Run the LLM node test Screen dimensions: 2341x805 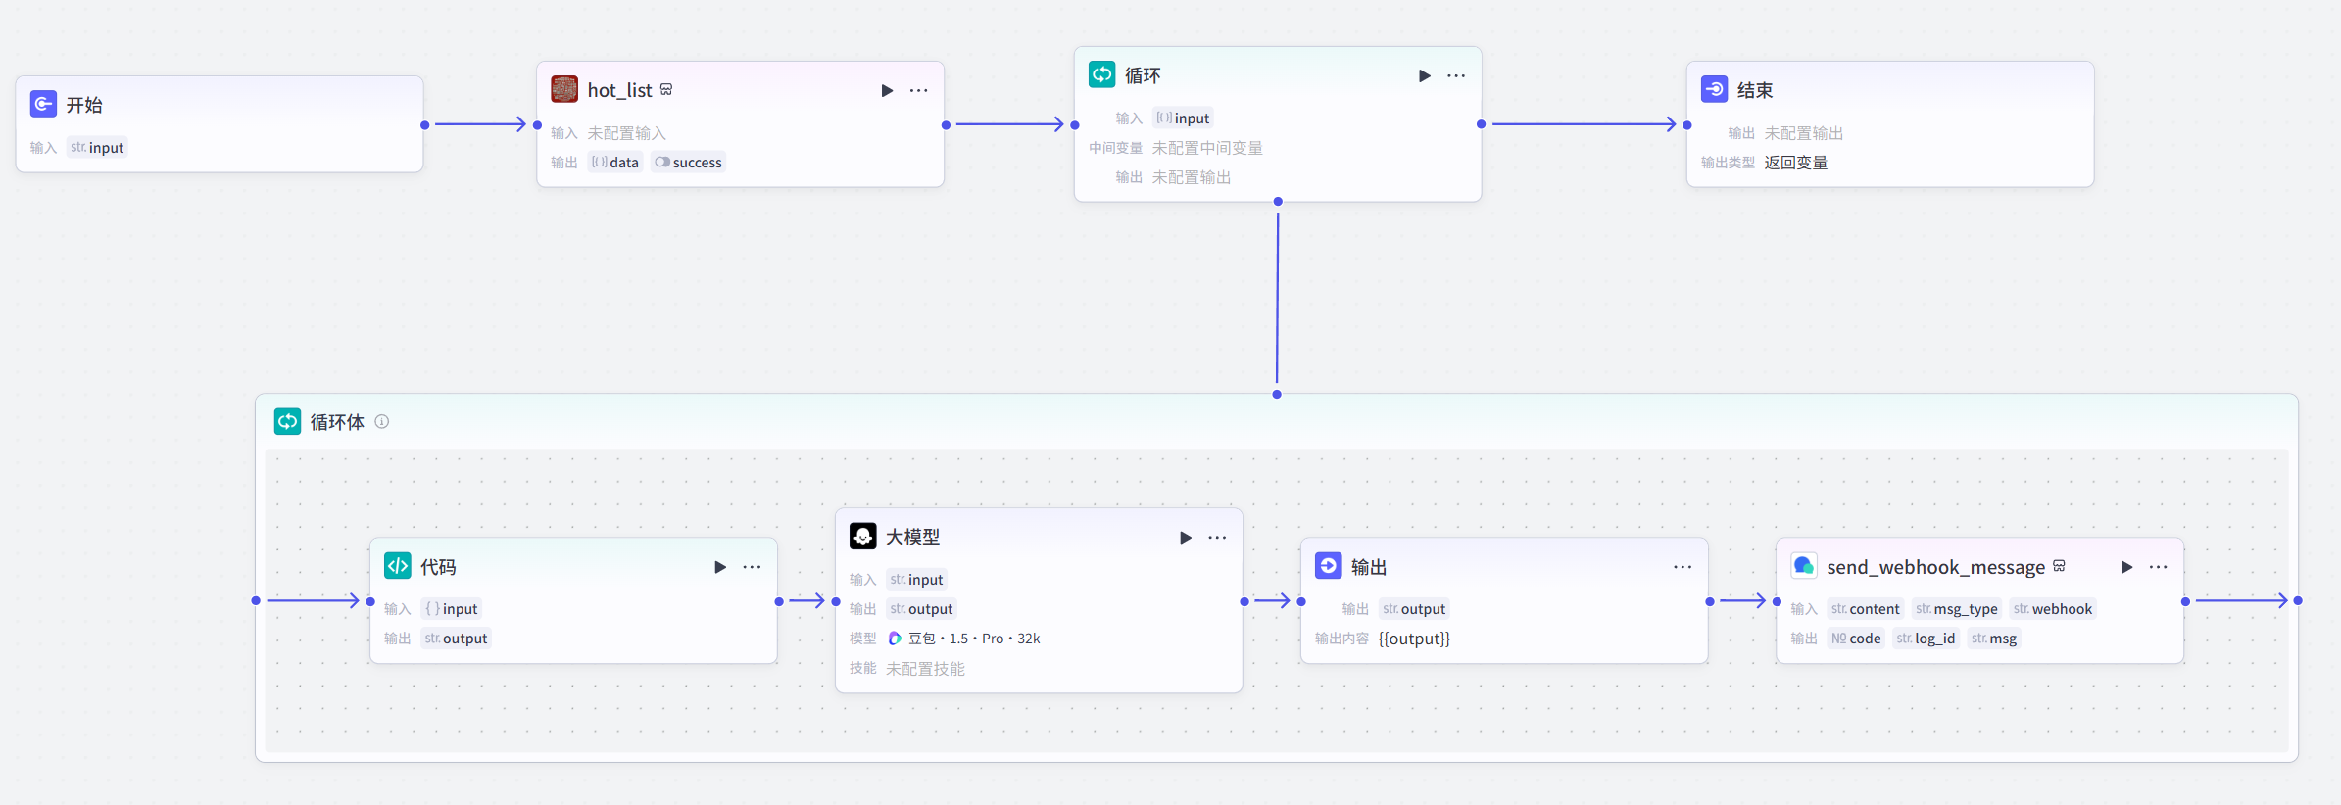1185,538
